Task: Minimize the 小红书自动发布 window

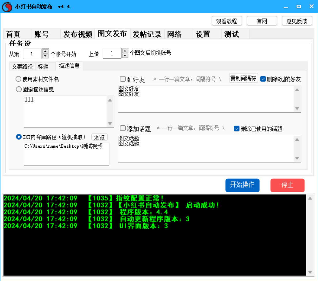Action: [286, 7]
